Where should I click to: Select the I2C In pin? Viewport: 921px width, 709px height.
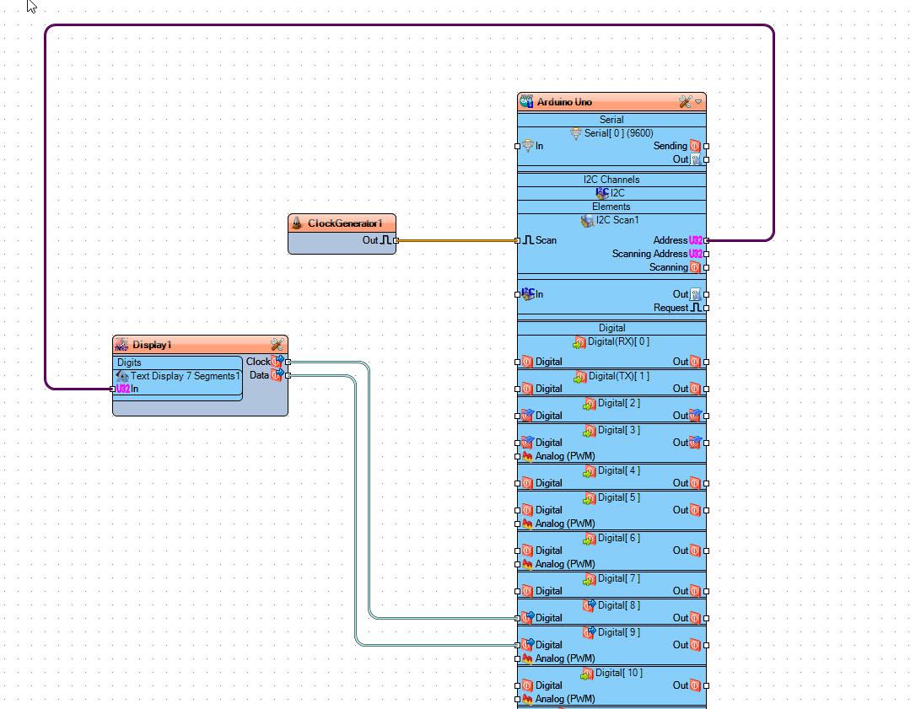coord(518,294)
